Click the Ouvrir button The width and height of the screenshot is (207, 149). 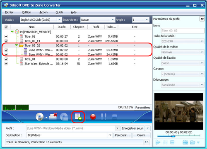[x=141, y=135]
